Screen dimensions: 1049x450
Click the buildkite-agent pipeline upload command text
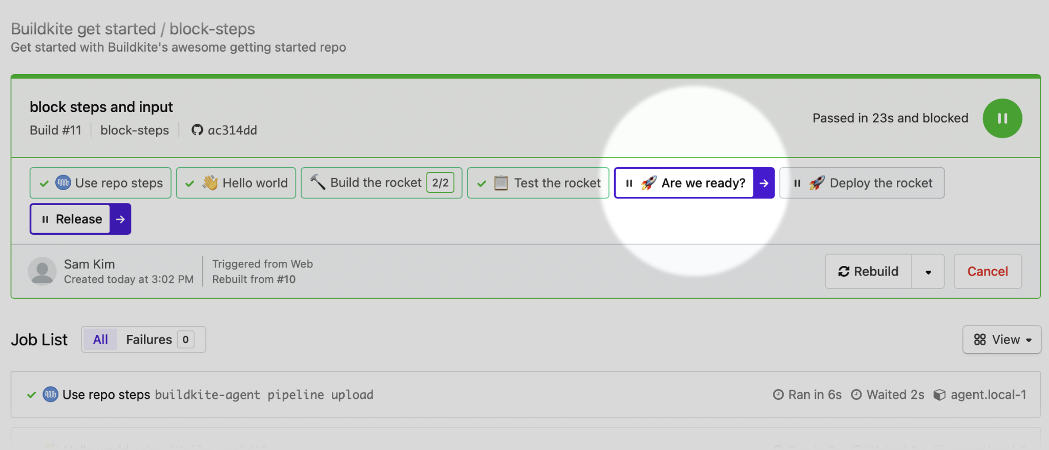click(264, 395)
